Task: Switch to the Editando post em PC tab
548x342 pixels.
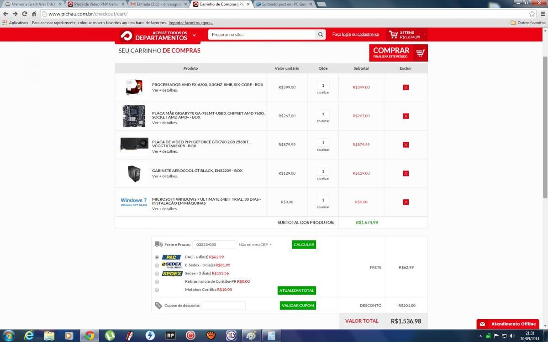Action: click(x=284, y=4)
